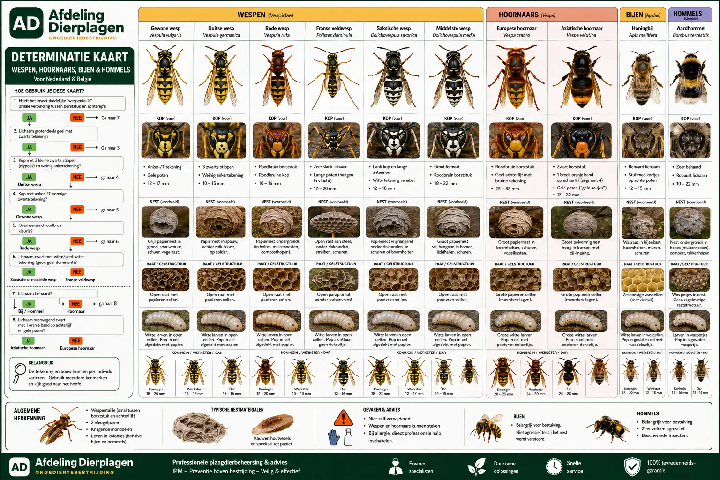
Task: Click the AD logo in the footer
Action: tap(19, 467)
